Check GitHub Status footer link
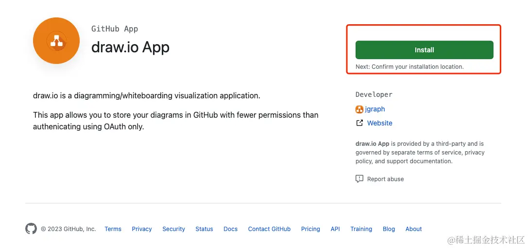The height and width of the screenshot is (248, 528). [204, 229]
